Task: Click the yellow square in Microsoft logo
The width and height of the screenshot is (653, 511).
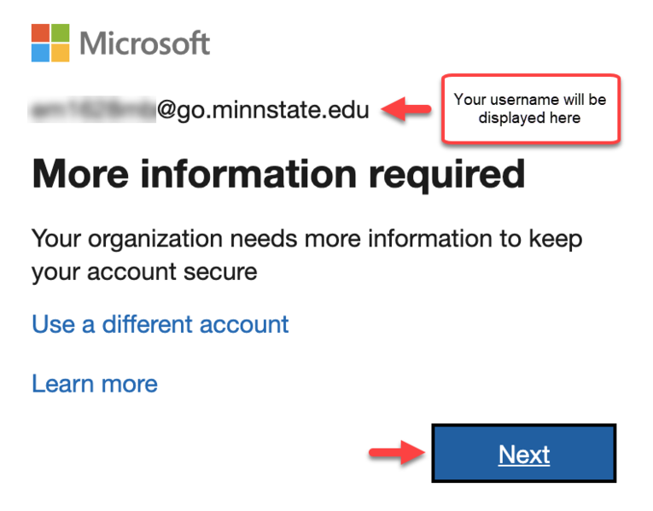Action: 61,52
